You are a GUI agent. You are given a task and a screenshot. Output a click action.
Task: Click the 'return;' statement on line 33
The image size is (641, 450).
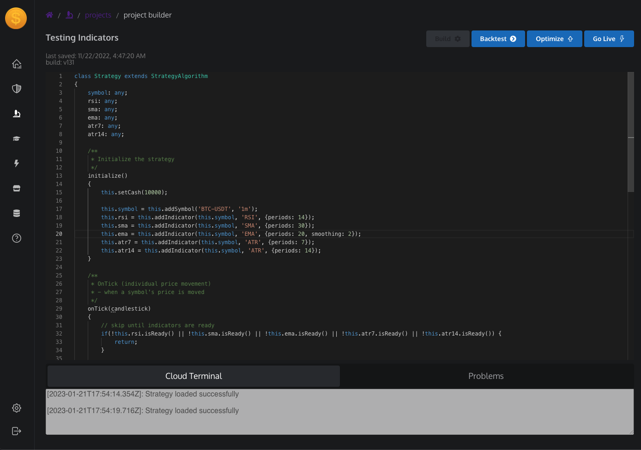126,342
